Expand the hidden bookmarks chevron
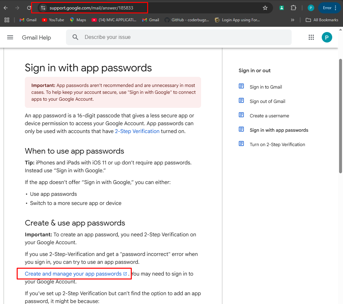This screenshot has height=304, width=343. pyautogui.click(x=292, y=20)
